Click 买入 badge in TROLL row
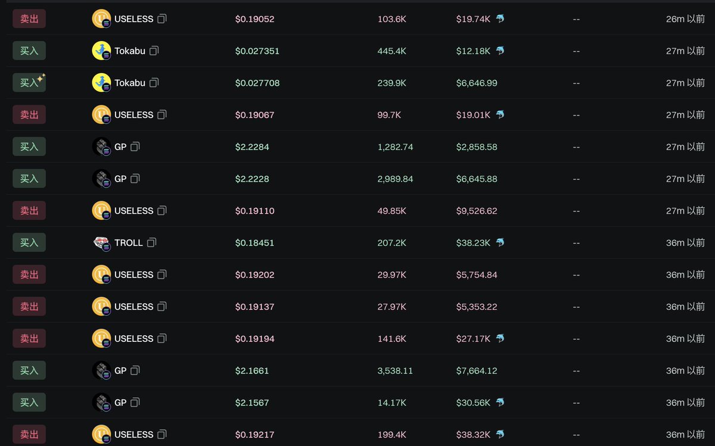Screen dimensions: 715x446 (29, 242)
